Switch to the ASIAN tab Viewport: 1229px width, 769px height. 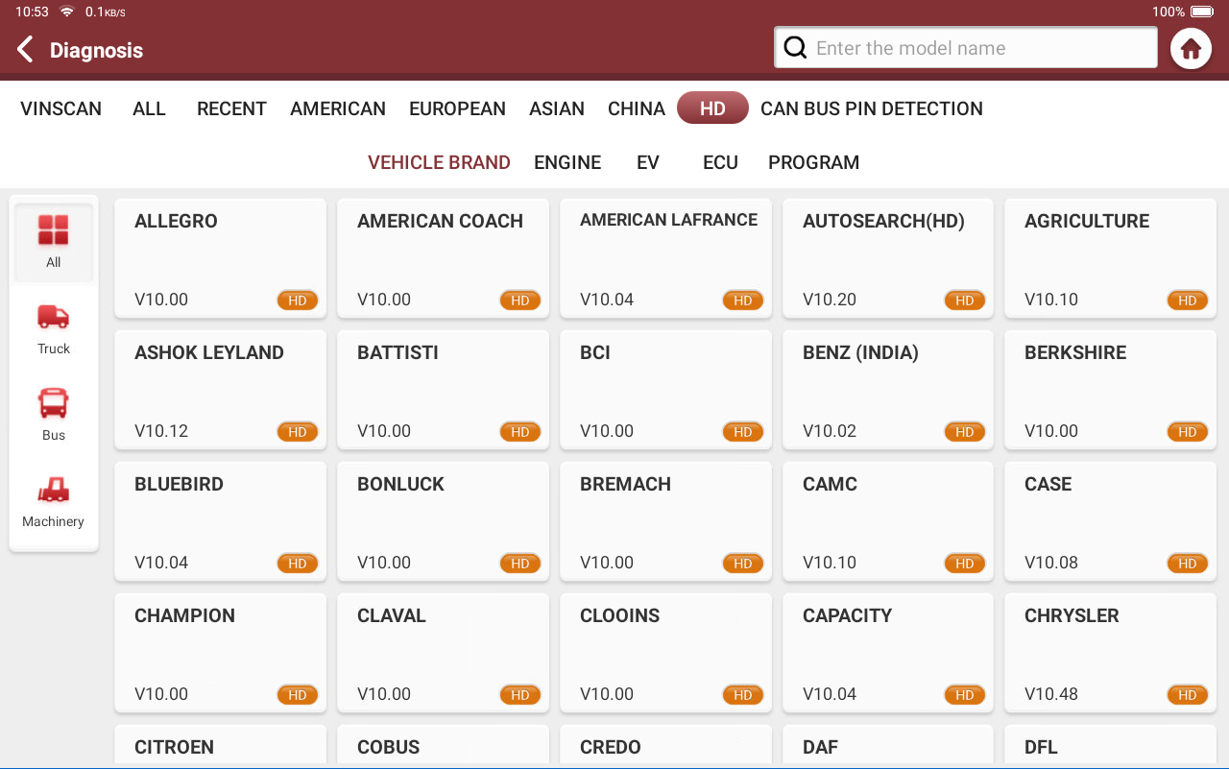click(x=557, y=108)
